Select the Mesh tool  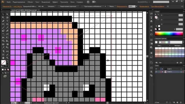click(3, 44)
